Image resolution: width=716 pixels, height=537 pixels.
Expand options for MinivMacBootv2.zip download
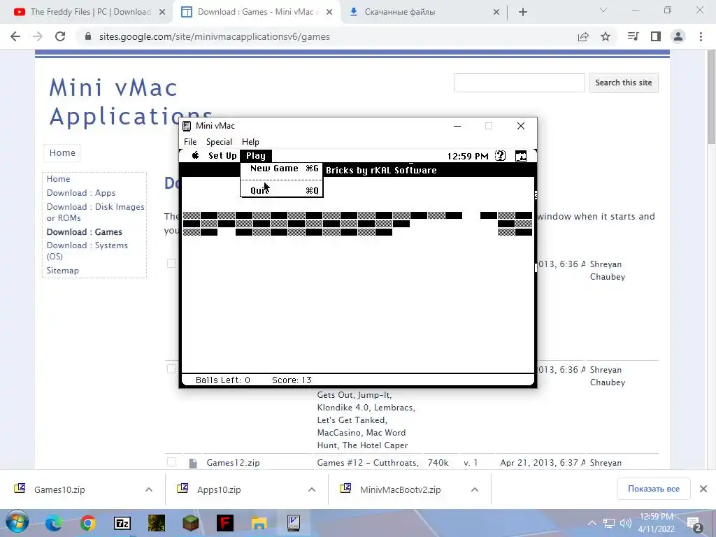475,489
